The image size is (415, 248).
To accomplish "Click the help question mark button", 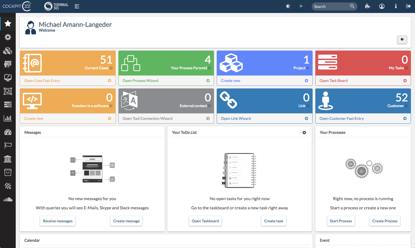I will [x=402, y=39].
